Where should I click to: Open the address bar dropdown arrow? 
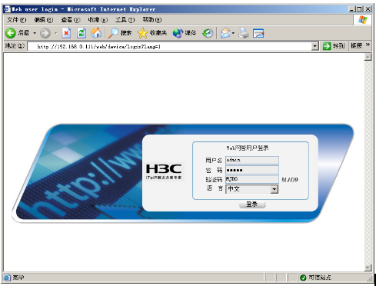[315, 46]
